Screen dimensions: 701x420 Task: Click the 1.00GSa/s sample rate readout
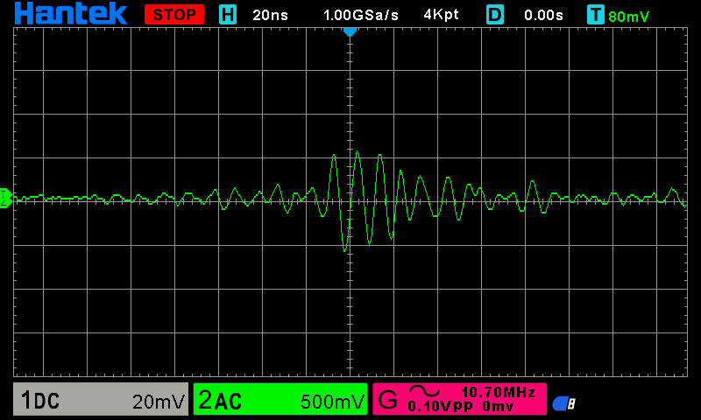(x=360, y=15)
